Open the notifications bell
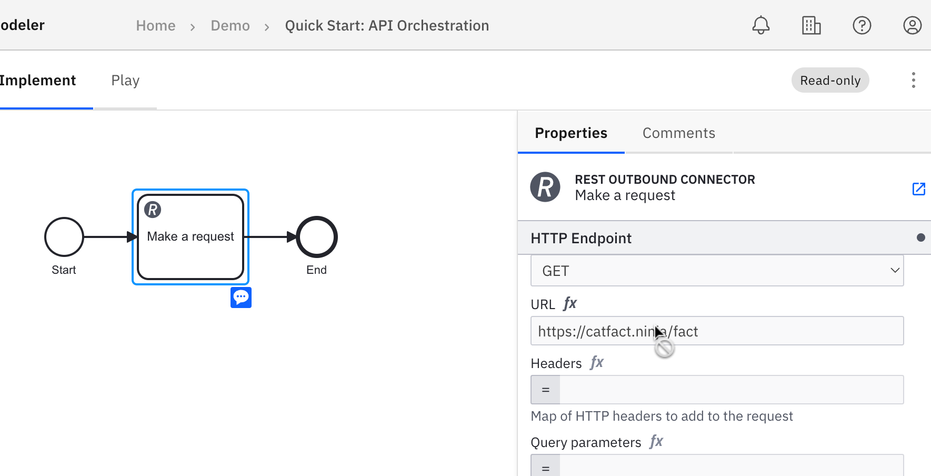 pyautogui.click(x=760, y=25)
